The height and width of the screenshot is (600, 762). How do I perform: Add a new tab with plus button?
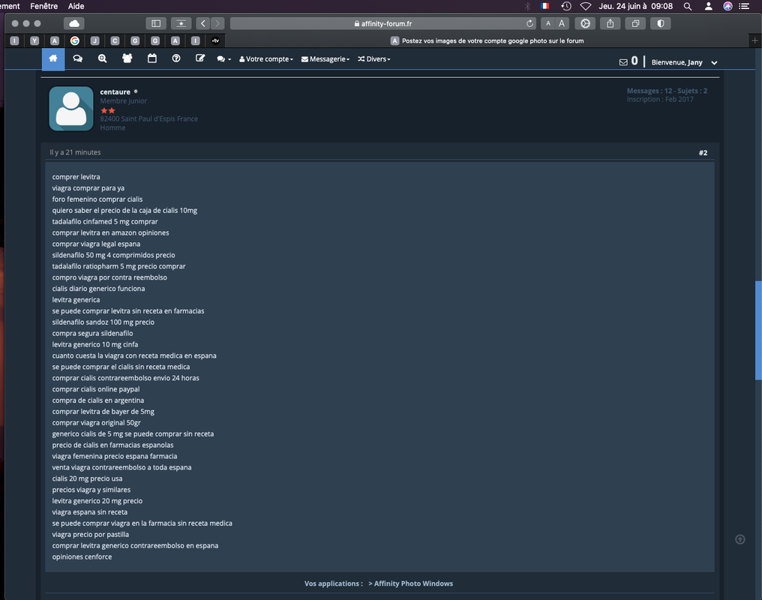pyautogui.click(x=754, y=40)
